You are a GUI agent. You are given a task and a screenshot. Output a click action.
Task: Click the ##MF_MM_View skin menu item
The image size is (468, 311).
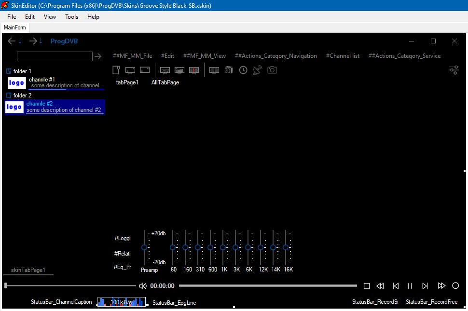(x=205, y=56)
